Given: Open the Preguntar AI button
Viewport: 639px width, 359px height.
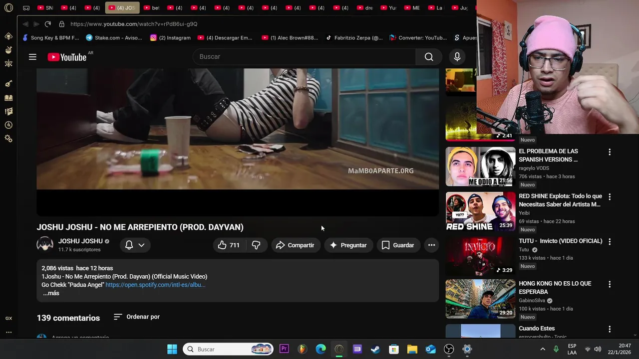Looking at the screenshot, I should pos(348,245).
